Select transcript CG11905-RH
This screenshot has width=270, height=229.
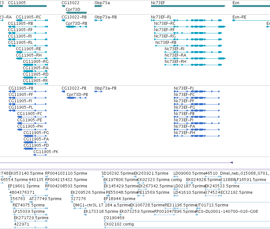[x=29, y=55]
